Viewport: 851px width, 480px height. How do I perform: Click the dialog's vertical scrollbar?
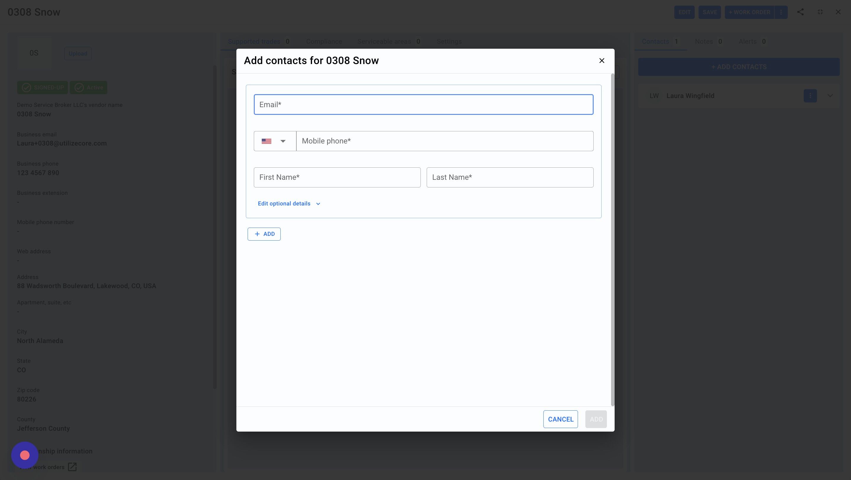pos(613,239)
